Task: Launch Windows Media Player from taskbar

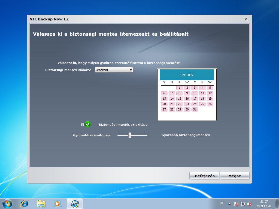Action: point(58,204)
